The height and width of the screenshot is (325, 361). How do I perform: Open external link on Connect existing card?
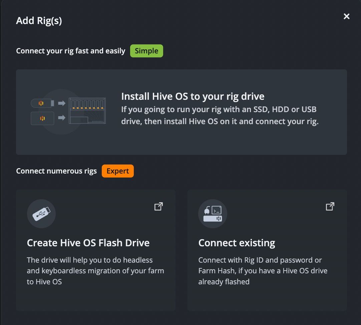point(330,207)
